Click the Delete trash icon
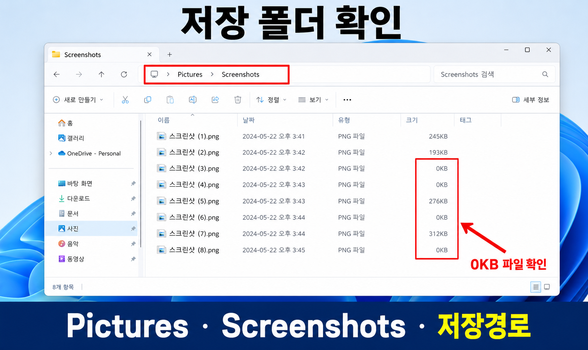This screenshot has width=588, height=350. click(238, 100)
